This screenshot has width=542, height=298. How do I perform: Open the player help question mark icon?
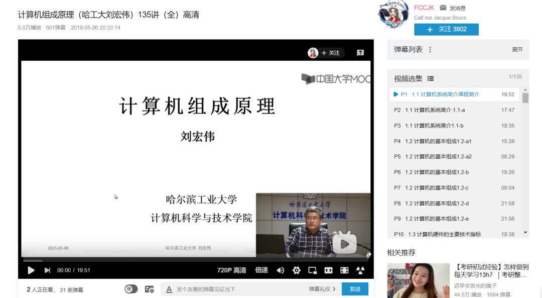click(360, 53)
